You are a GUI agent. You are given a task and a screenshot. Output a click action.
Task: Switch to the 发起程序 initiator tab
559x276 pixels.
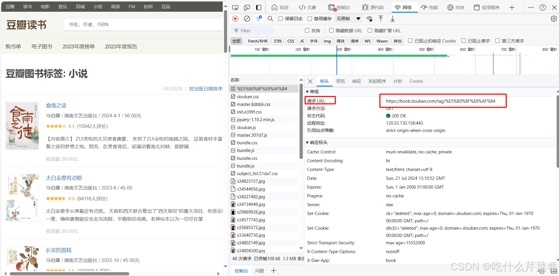pyautogui.click(x=377, y=81)
